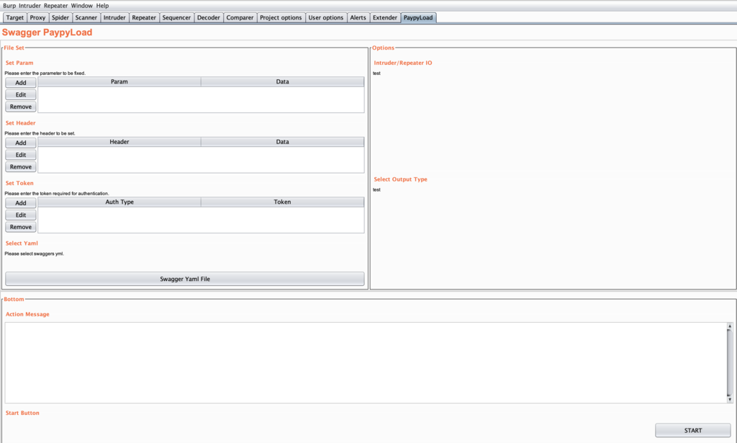Switch to the Proxy tab
The image size is (737, 443).
[x=37, y=17]
